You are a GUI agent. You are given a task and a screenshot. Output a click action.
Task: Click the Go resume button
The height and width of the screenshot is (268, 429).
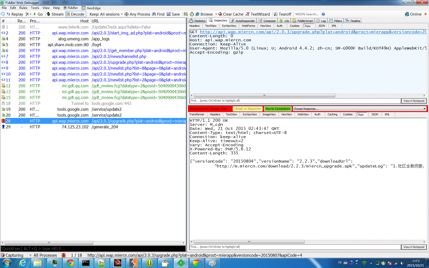coord(38,14)
